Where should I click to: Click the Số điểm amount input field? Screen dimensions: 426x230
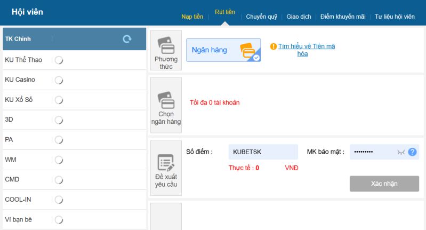[263, 152]
